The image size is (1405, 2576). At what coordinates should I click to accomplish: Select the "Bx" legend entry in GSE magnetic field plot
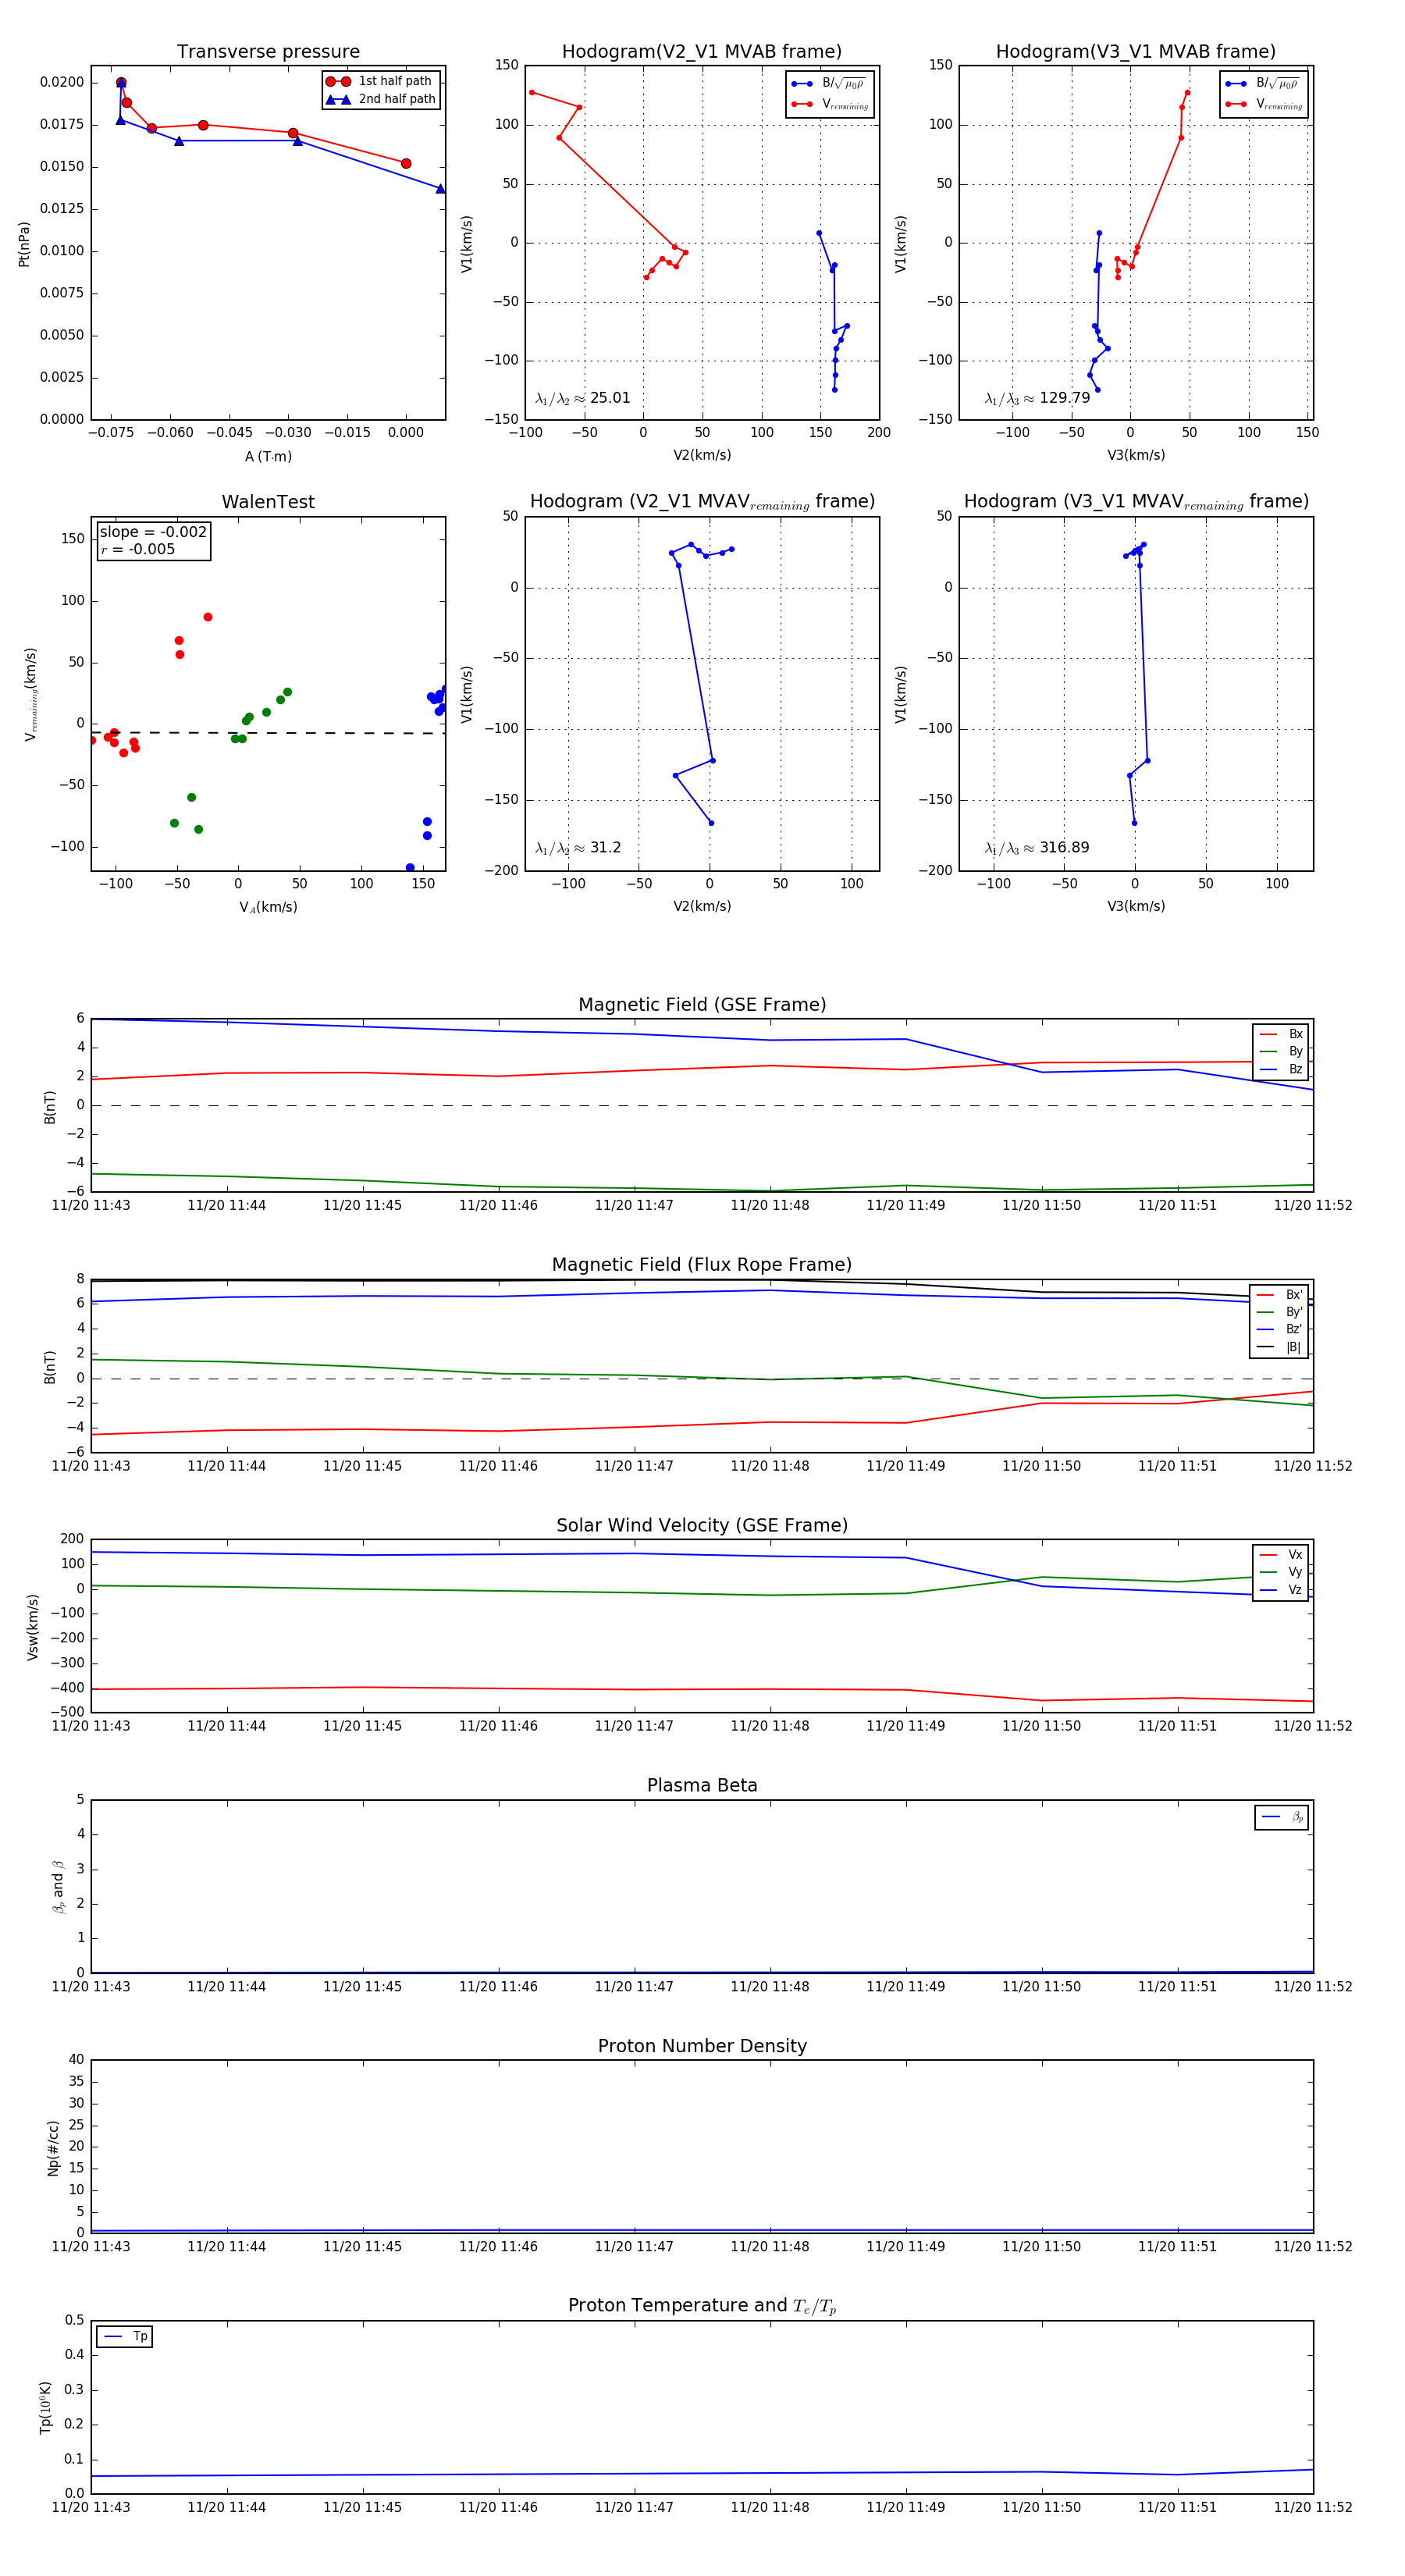point(1281,1034)
